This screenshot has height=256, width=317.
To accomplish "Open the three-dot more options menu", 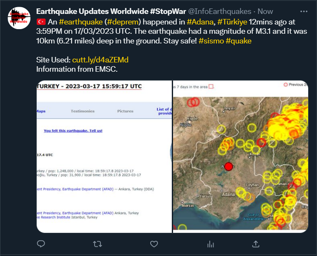I will [x=303, y=11].
